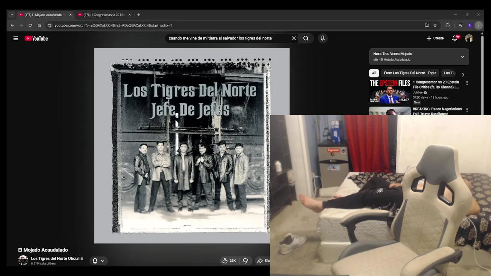Open 1 Congressman vs 20 Epstein video title
The width and height of the screenshot is (491, 276).
[x=436, y=85]
